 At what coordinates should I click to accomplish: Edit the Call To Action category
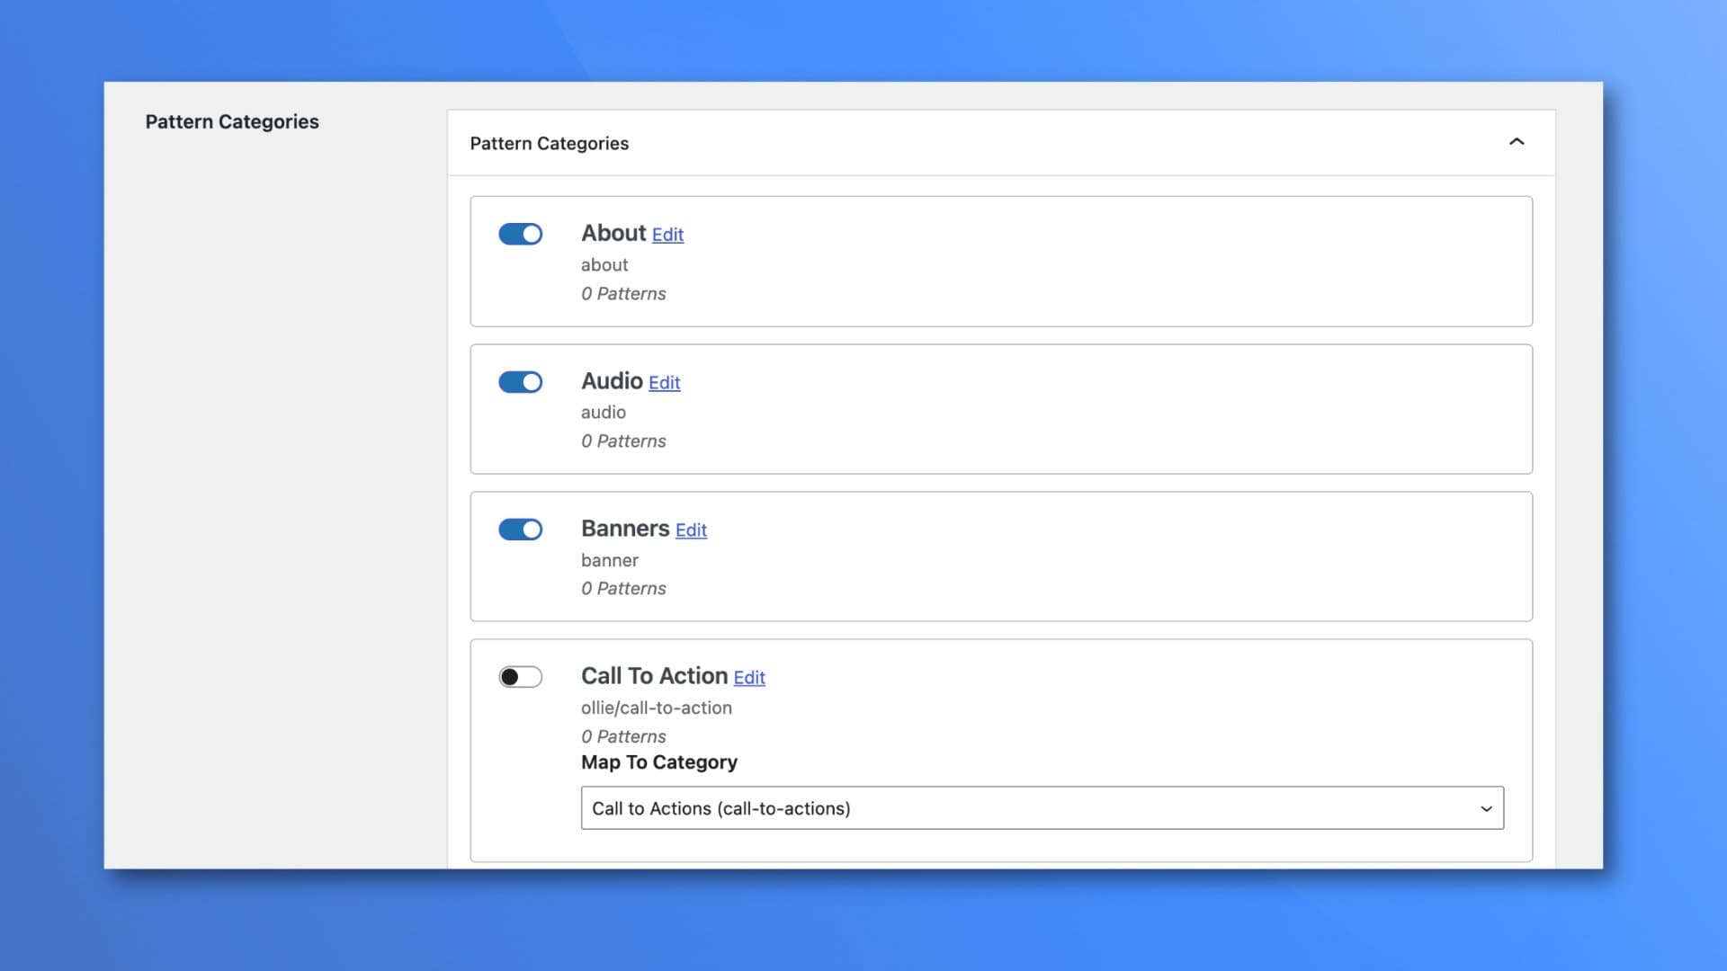[748, 678]
